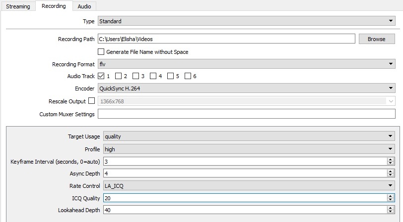
Task: Enable Audio Track 6 checkbox
Action: tap(188, 76)
